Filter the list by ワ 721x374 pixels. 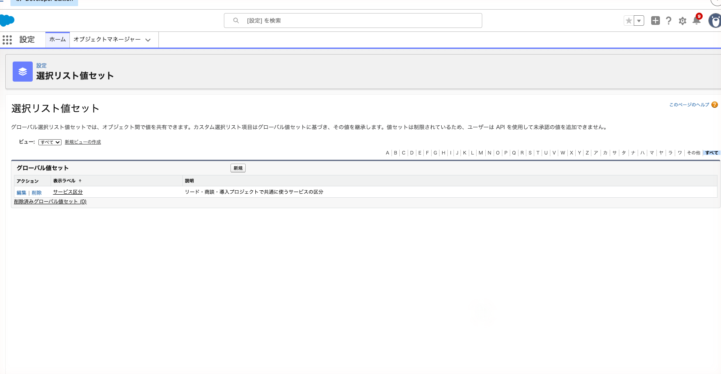click(680, 153)
